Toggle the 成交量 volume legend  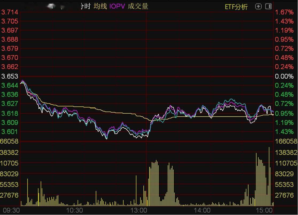pyautogui.click(x=138, y=6)
